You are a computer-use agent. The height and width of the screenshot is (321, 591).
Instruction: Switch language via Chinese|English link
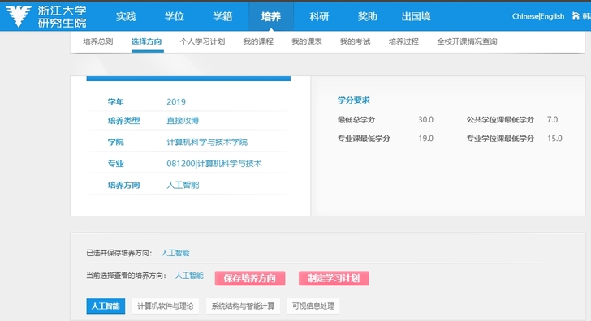point(538,16)
